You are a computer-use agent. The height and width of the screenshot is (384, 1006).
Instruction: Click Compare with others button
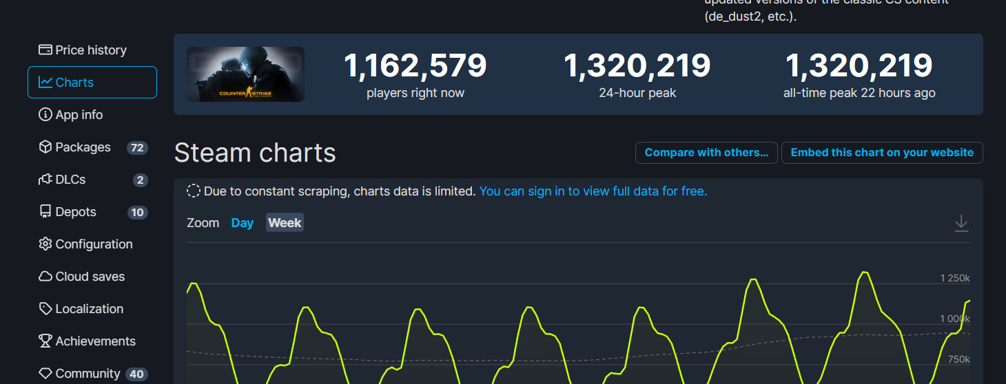pyautogui.click(x=706, y=153)
